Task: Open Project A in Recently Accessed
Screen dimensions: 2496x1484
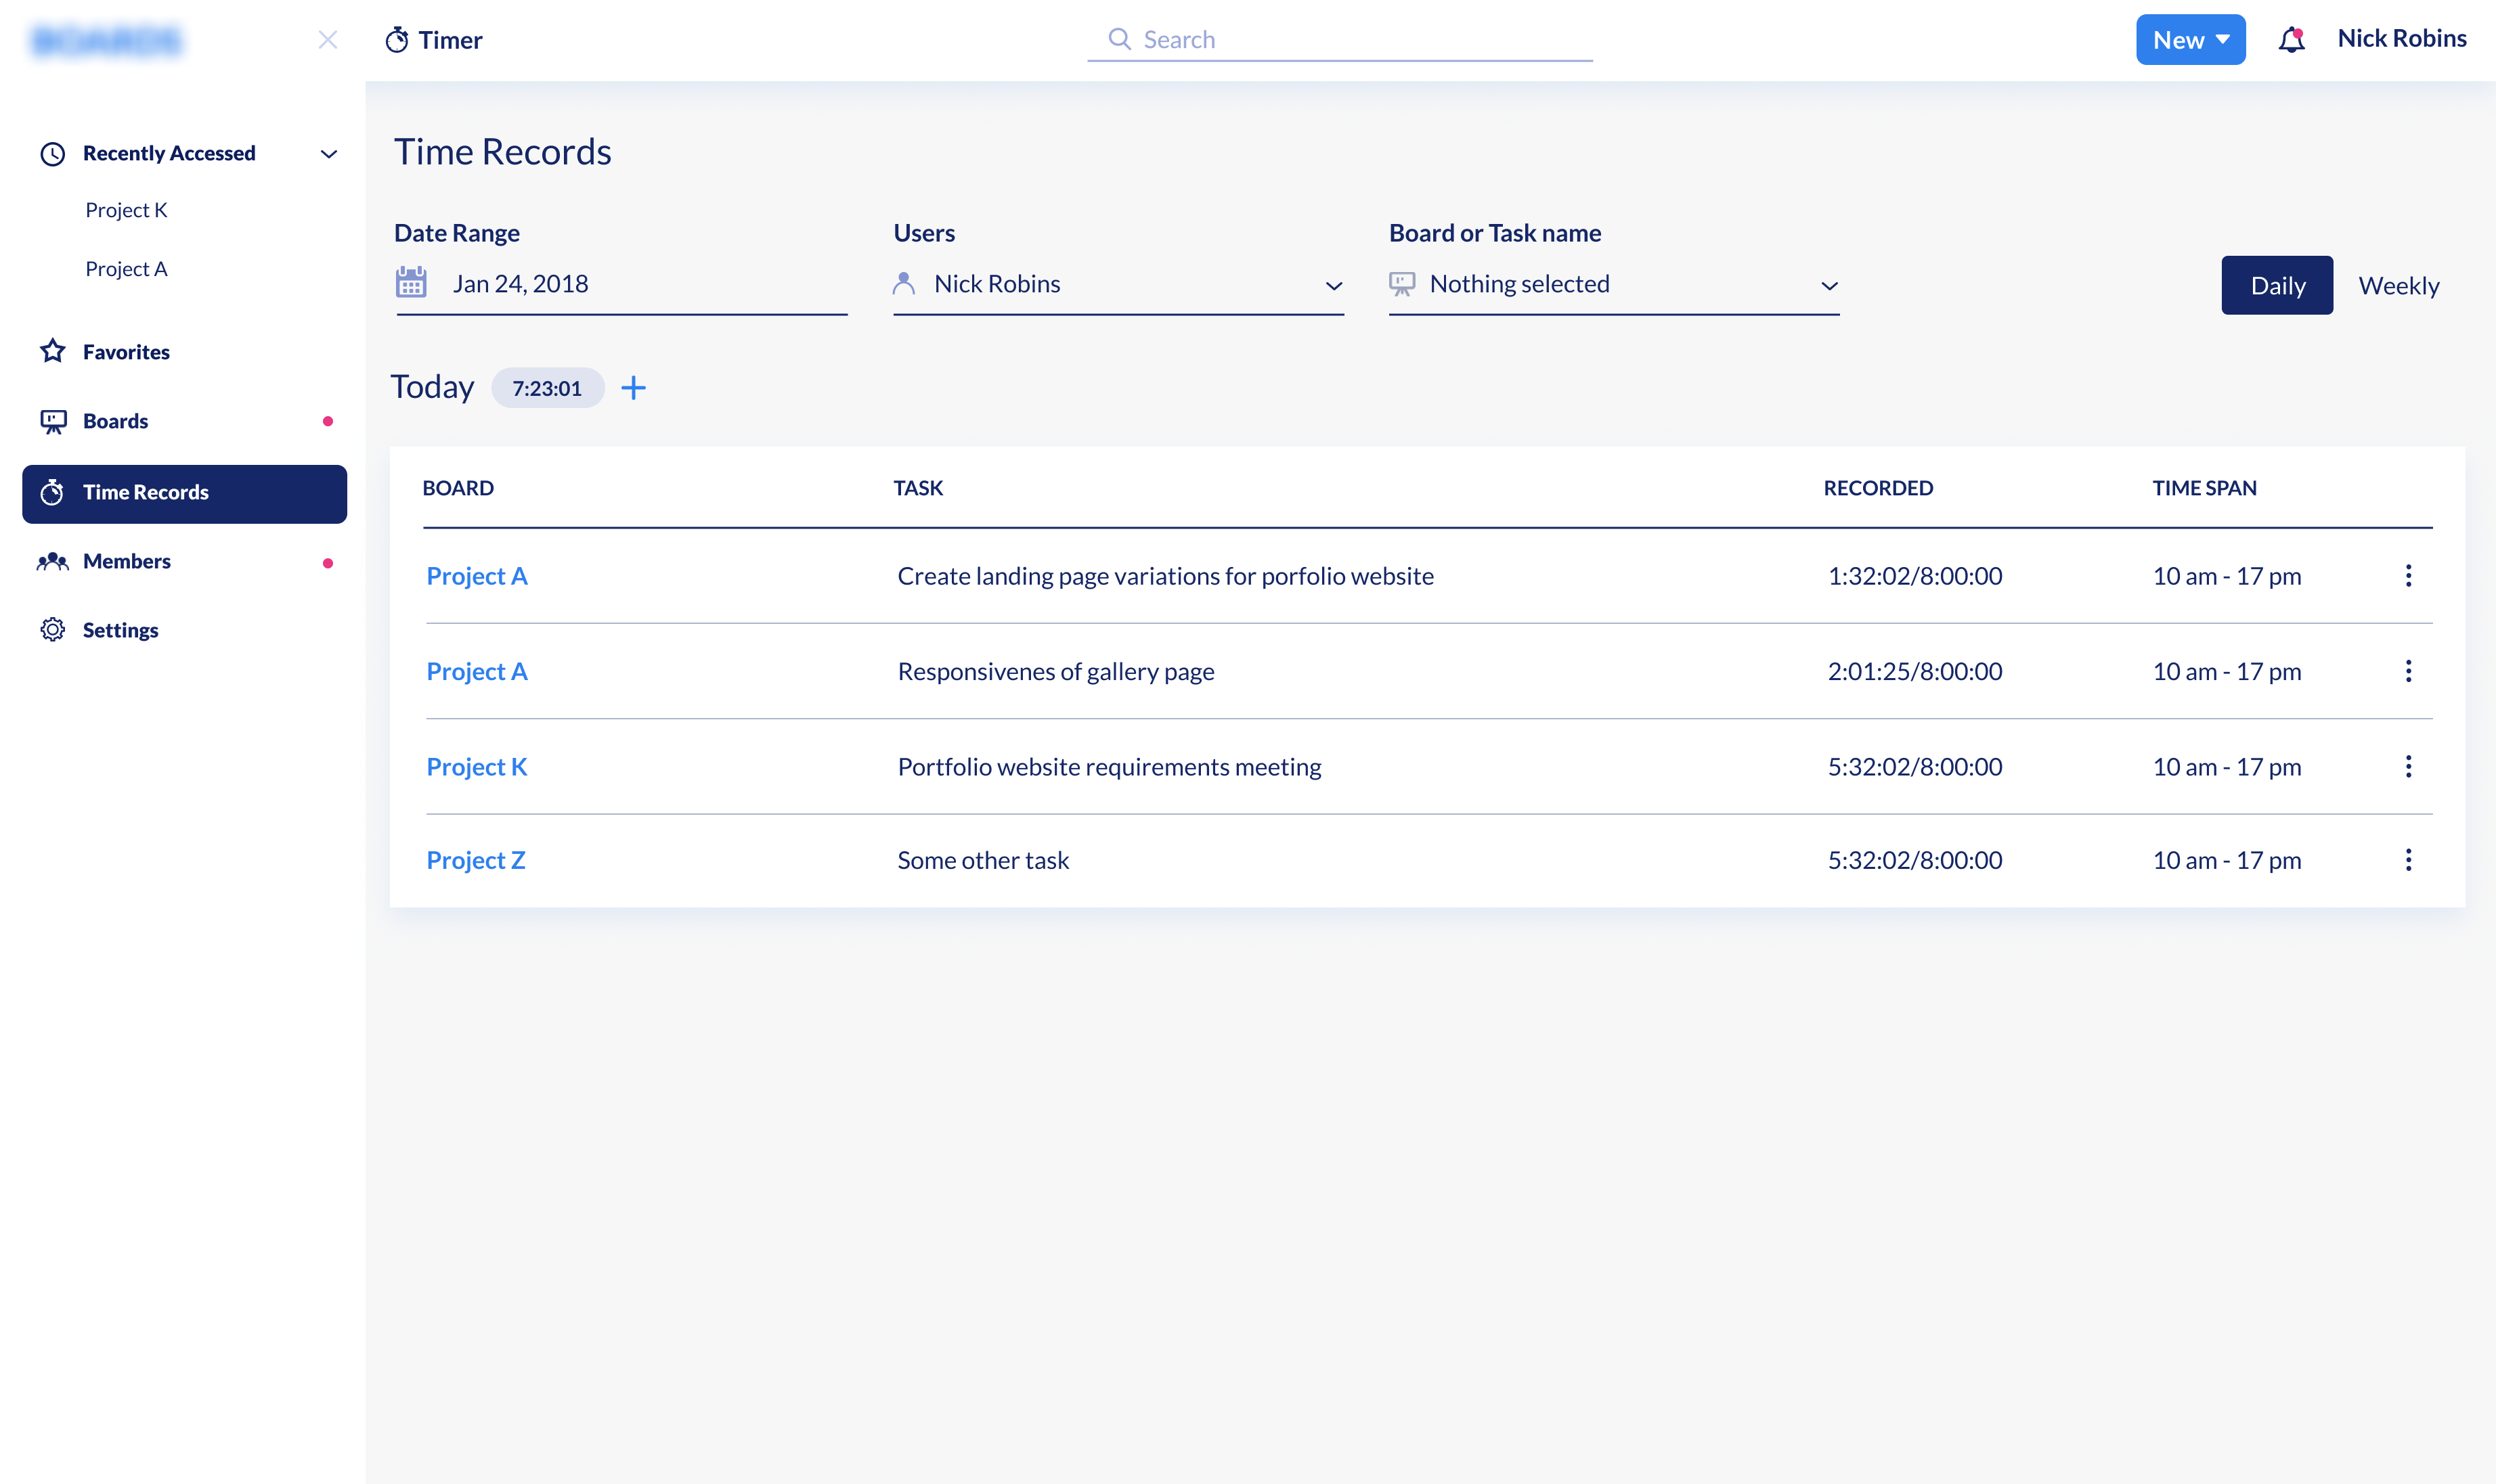Action: click(126, 269)
